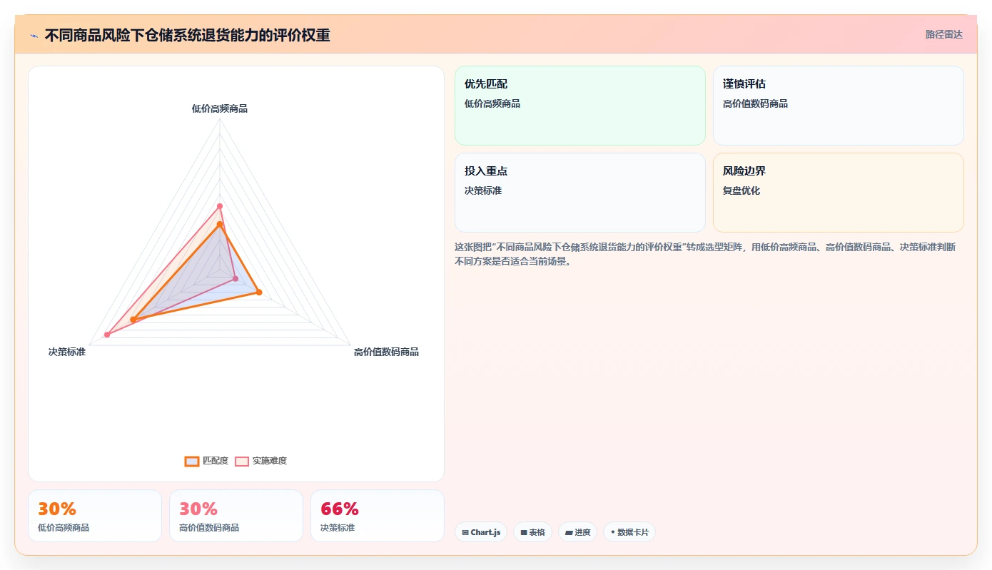Click 决策标准 text in 投入重点 card

tap(483, 190)
